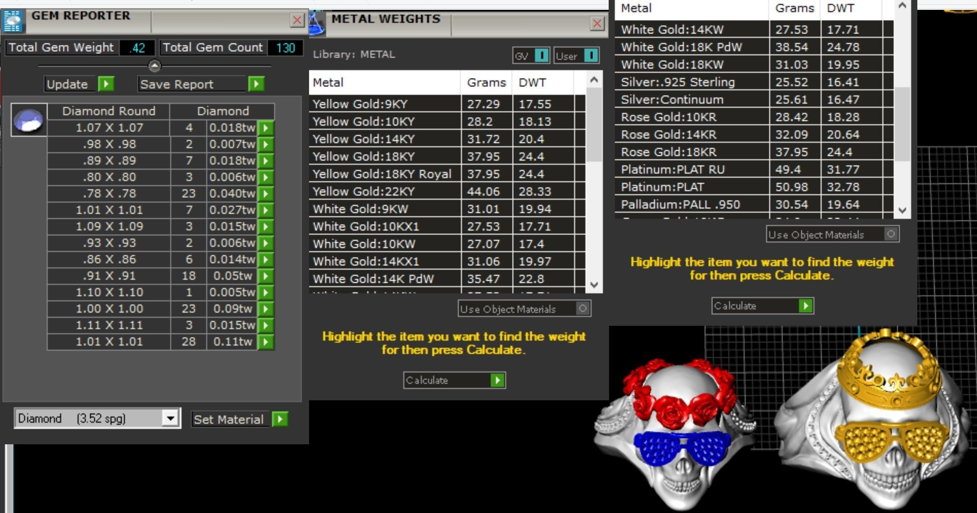Click the Gem Reporter panel icon
This screenshot has height=513, width=977.
[12, 21]
